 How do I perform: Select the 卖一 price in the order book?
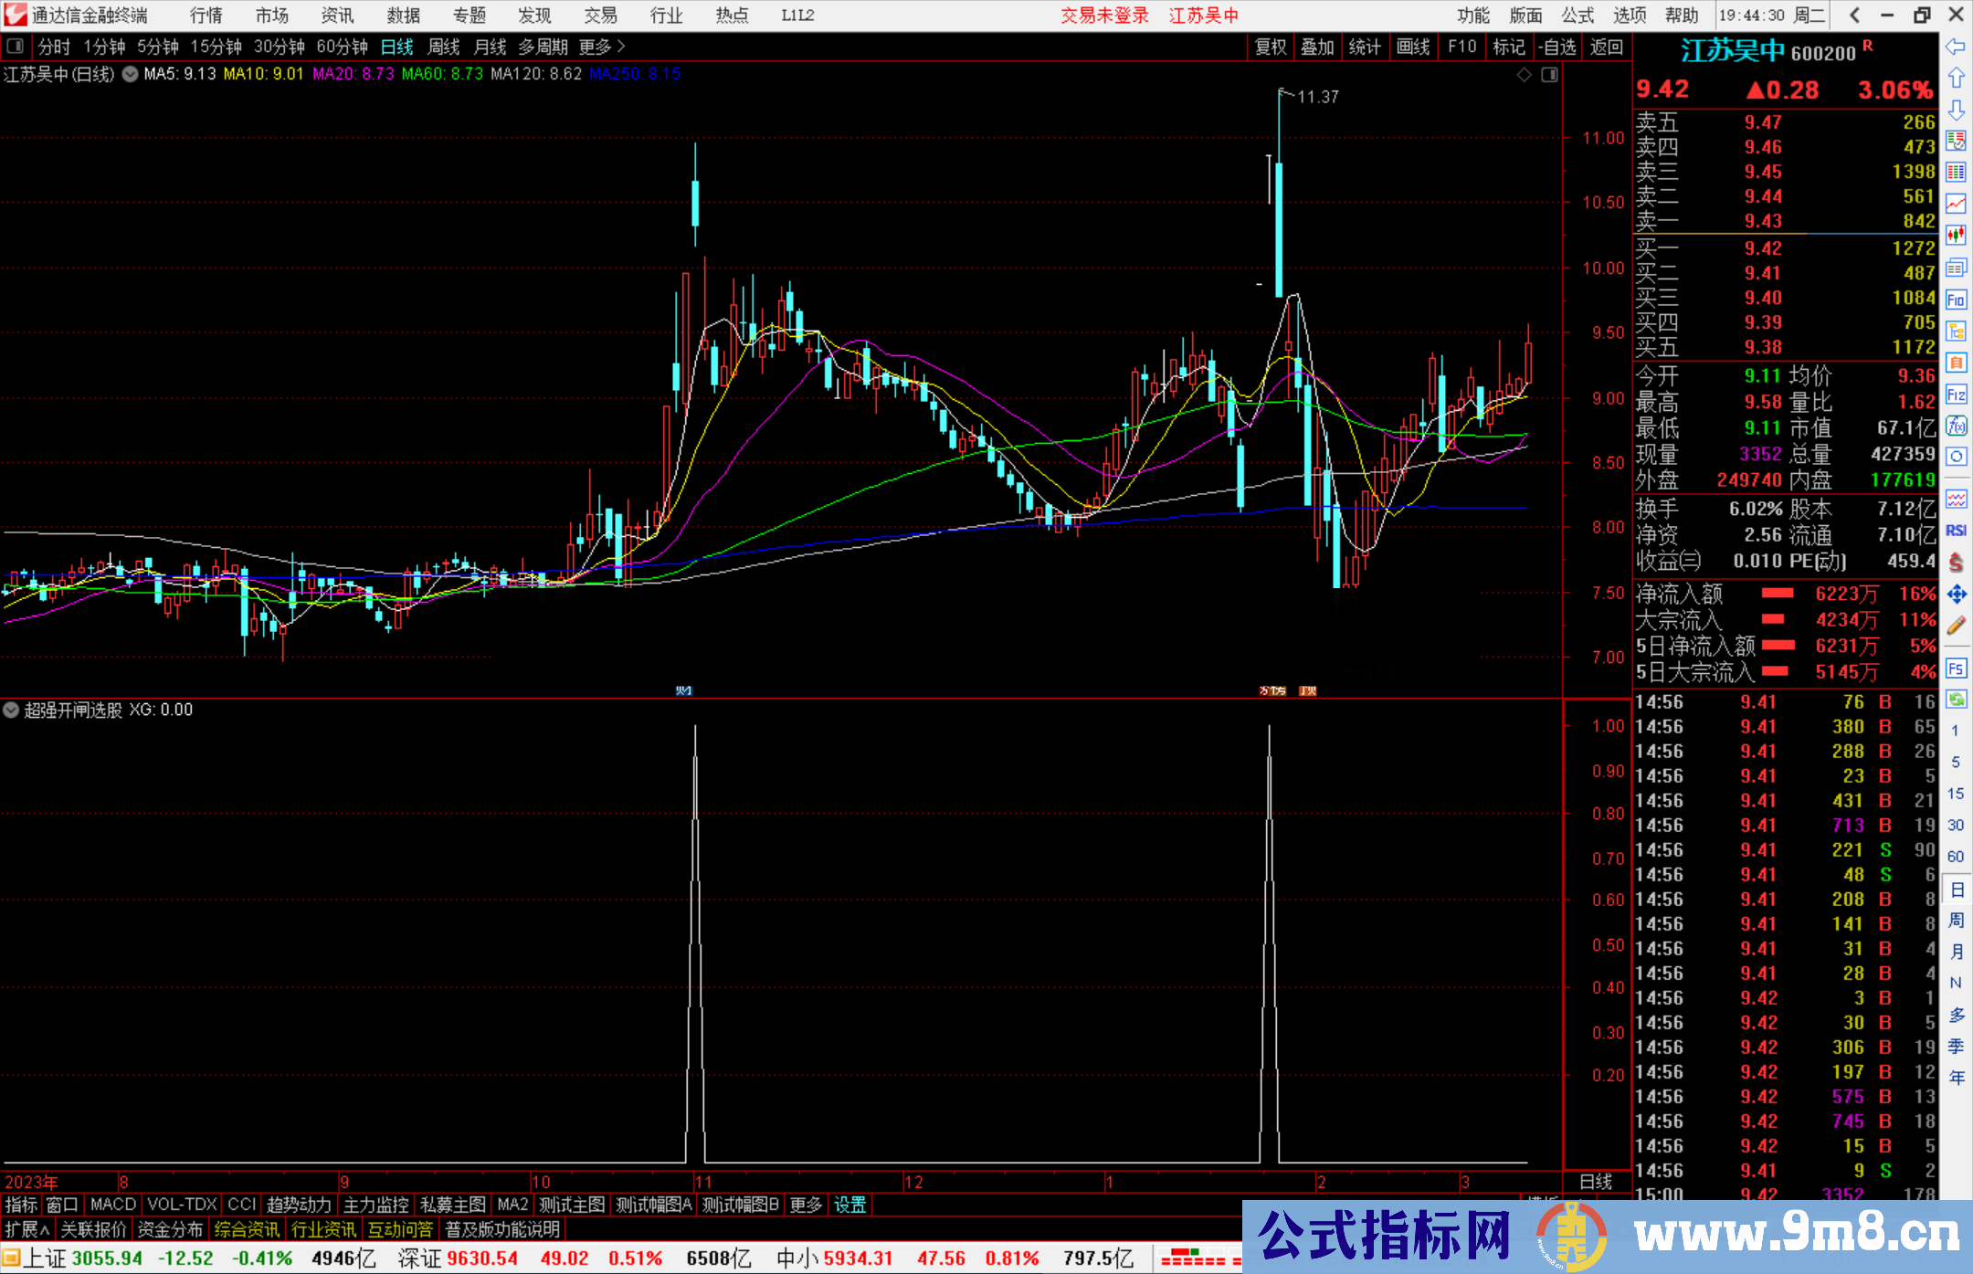[1761, 221]
